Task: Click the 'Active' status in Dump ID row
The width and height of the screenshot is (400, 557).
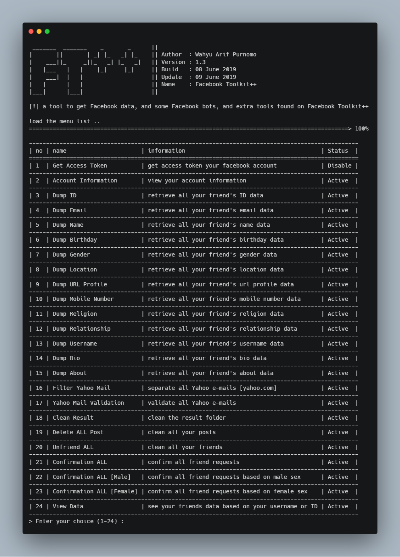Action: [x=338, y=195]
